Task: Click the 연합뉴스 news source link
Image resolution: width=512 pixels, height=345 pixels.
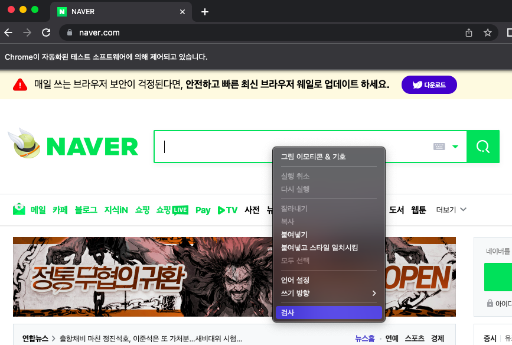Action: 35,339
